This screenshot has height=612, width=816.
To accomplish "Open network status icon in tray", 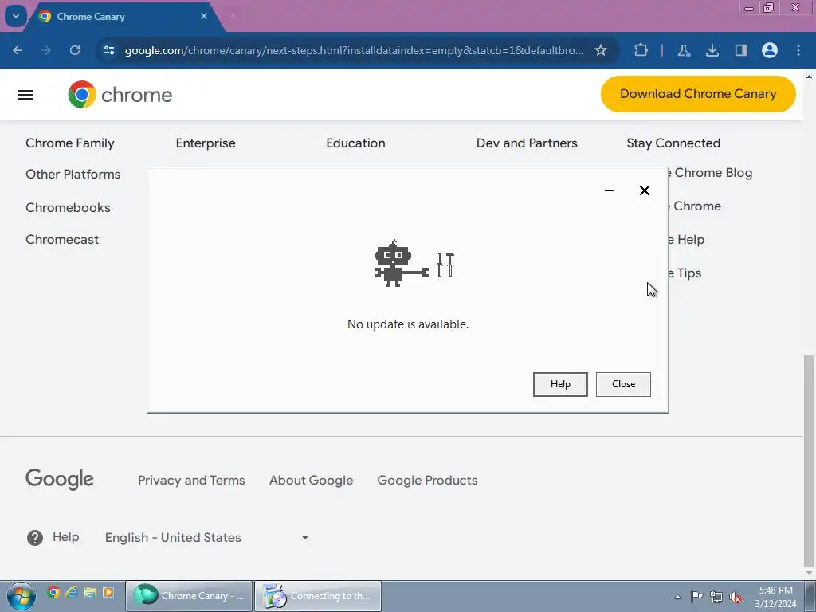I will point(716,597).
